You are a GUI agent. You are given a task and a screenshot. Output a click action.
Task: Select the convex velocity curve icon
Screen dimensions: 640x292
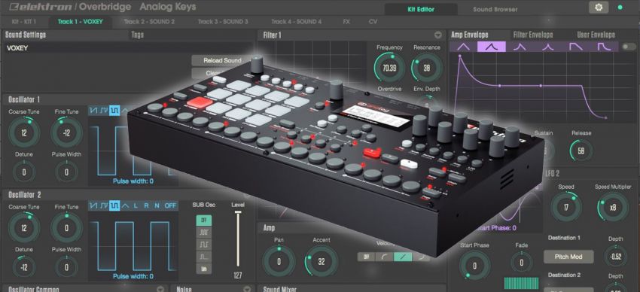(421, 257)
